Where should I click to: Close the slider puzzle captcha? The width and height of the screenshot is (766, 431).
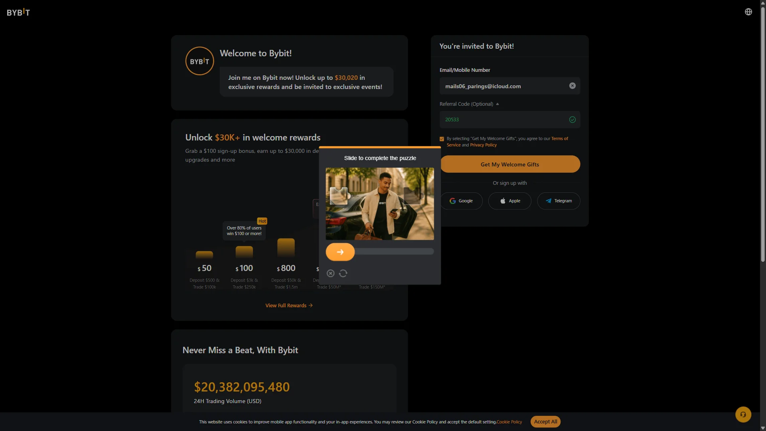[330, 273]
